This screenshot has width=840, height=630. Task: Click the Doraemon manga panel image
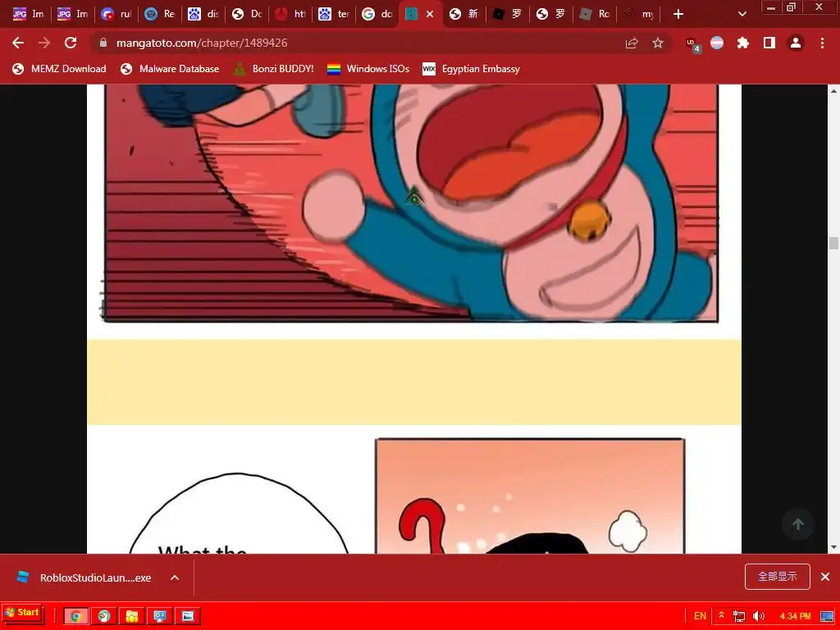click(410, 203)
